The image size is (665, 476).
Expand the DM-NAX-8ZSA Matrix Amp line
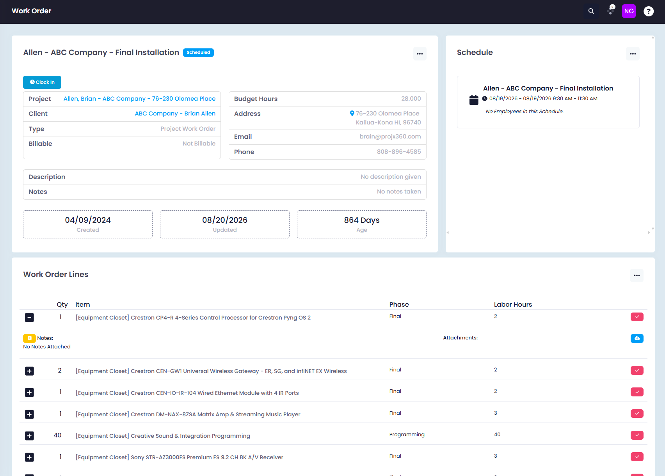click(x=29, y=414)
